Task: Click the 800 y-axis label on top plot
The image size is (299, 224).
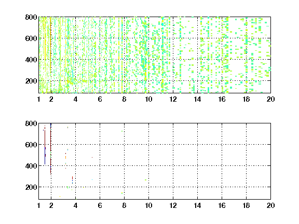Action: pyautogui.click(x=31, y=17)
